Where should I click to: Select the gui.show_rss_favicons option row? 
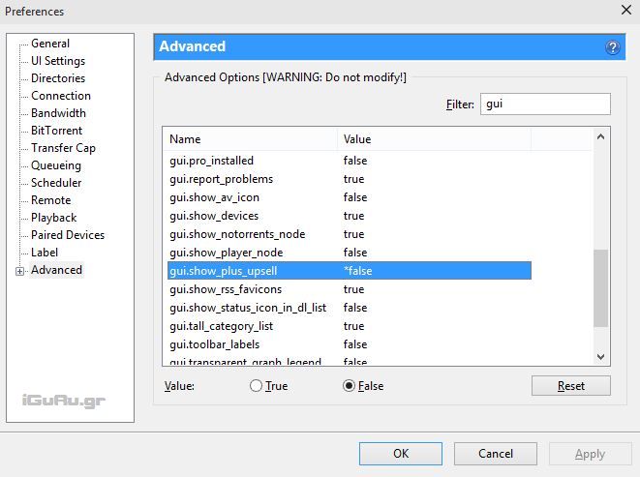(x=226, y=289)
